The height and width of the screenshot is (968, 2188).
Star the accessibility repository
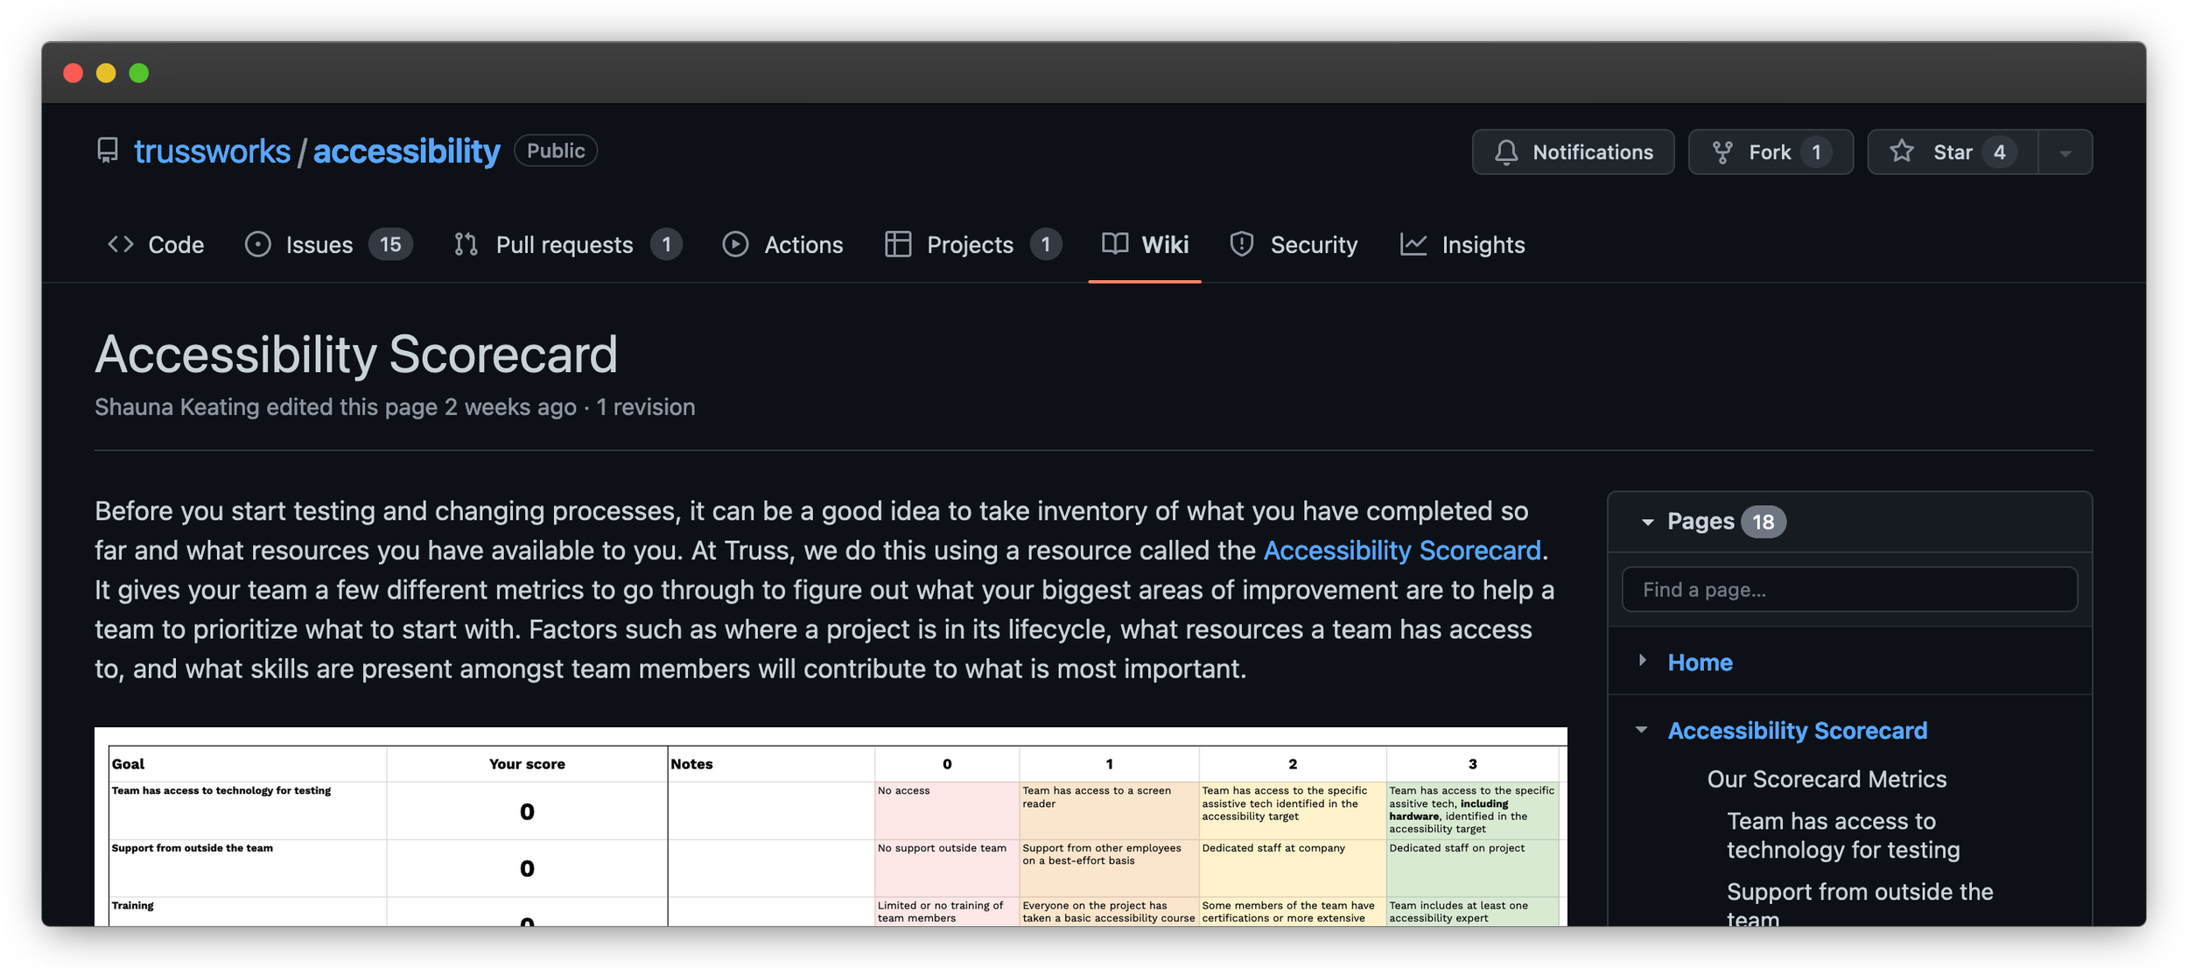[x=1952, y=151]
